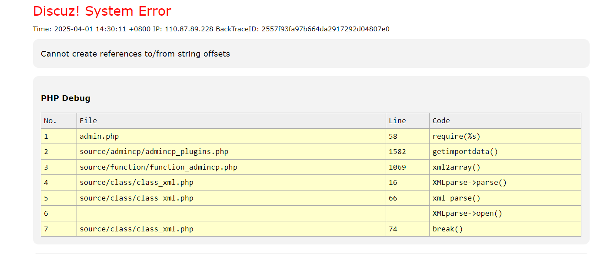Click the File column header

click(231, 121)
